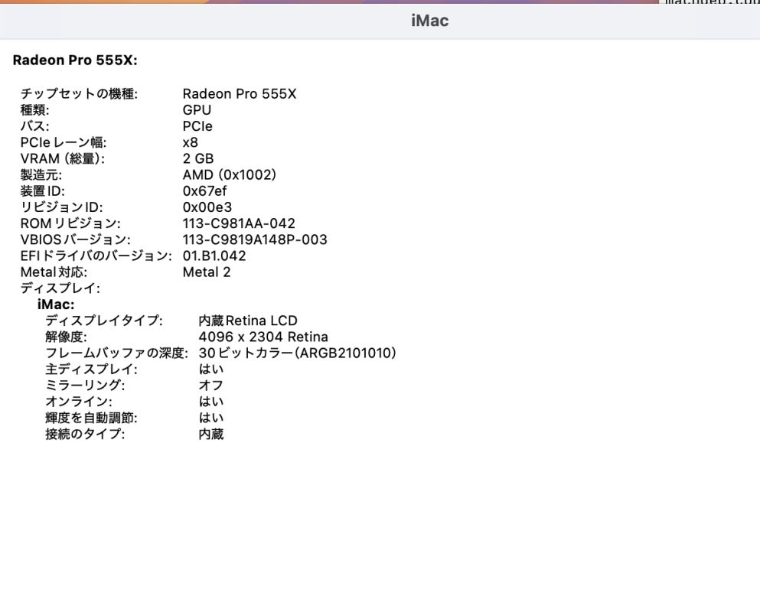
Task: Click the リビジョン ID label
Action: (61, 207)
